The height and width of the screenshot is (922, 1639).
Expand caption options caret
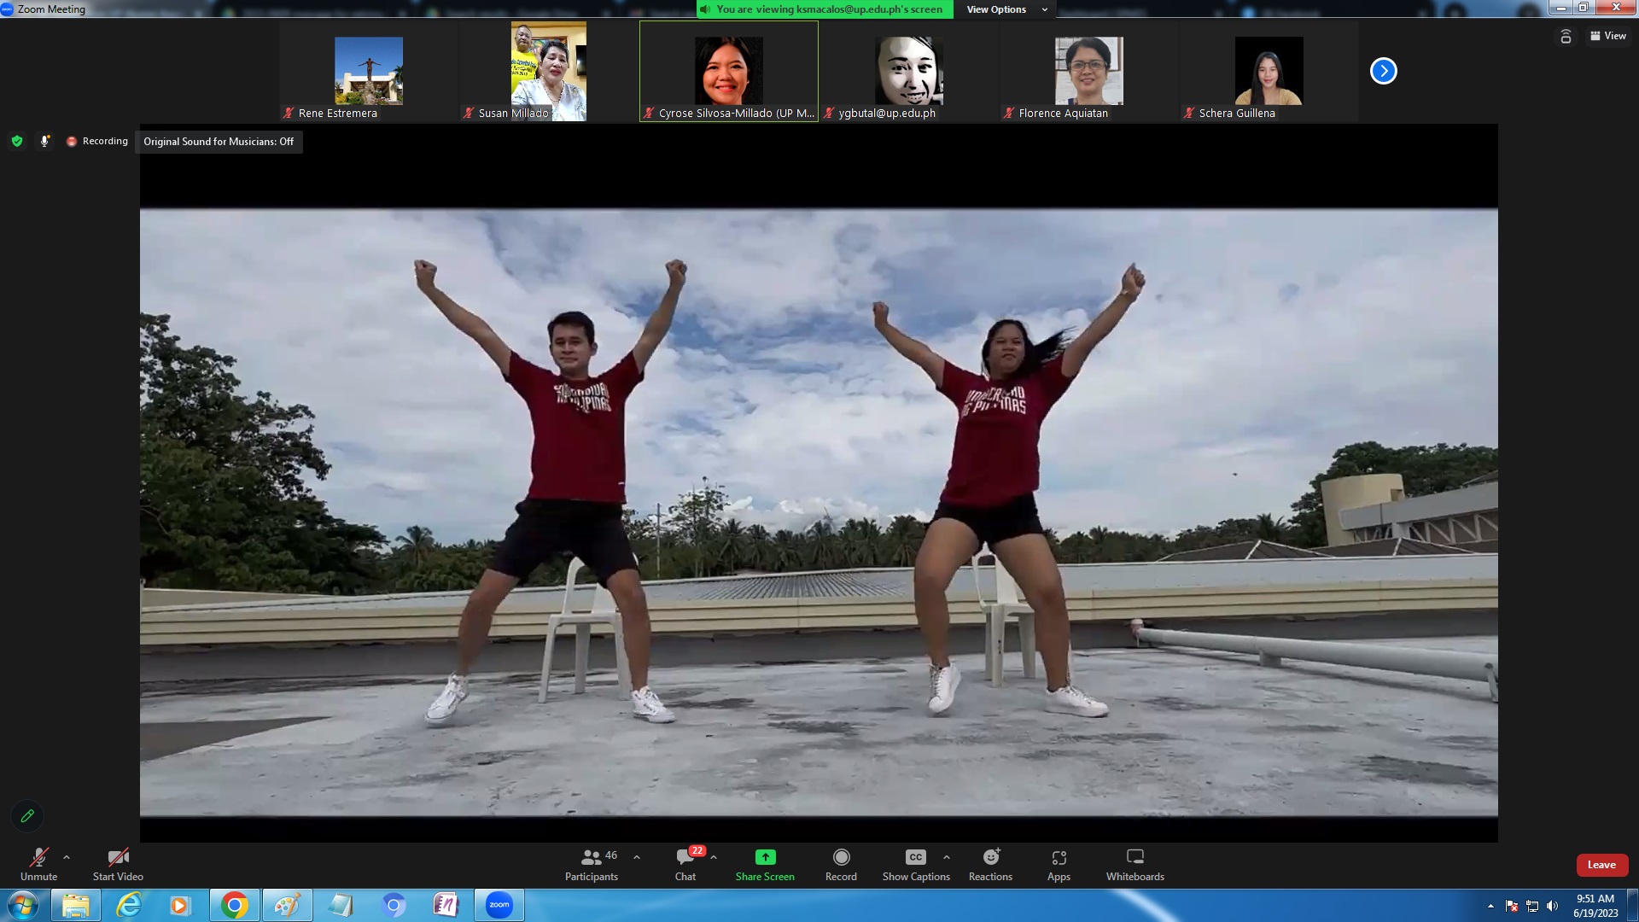(947, 856)
